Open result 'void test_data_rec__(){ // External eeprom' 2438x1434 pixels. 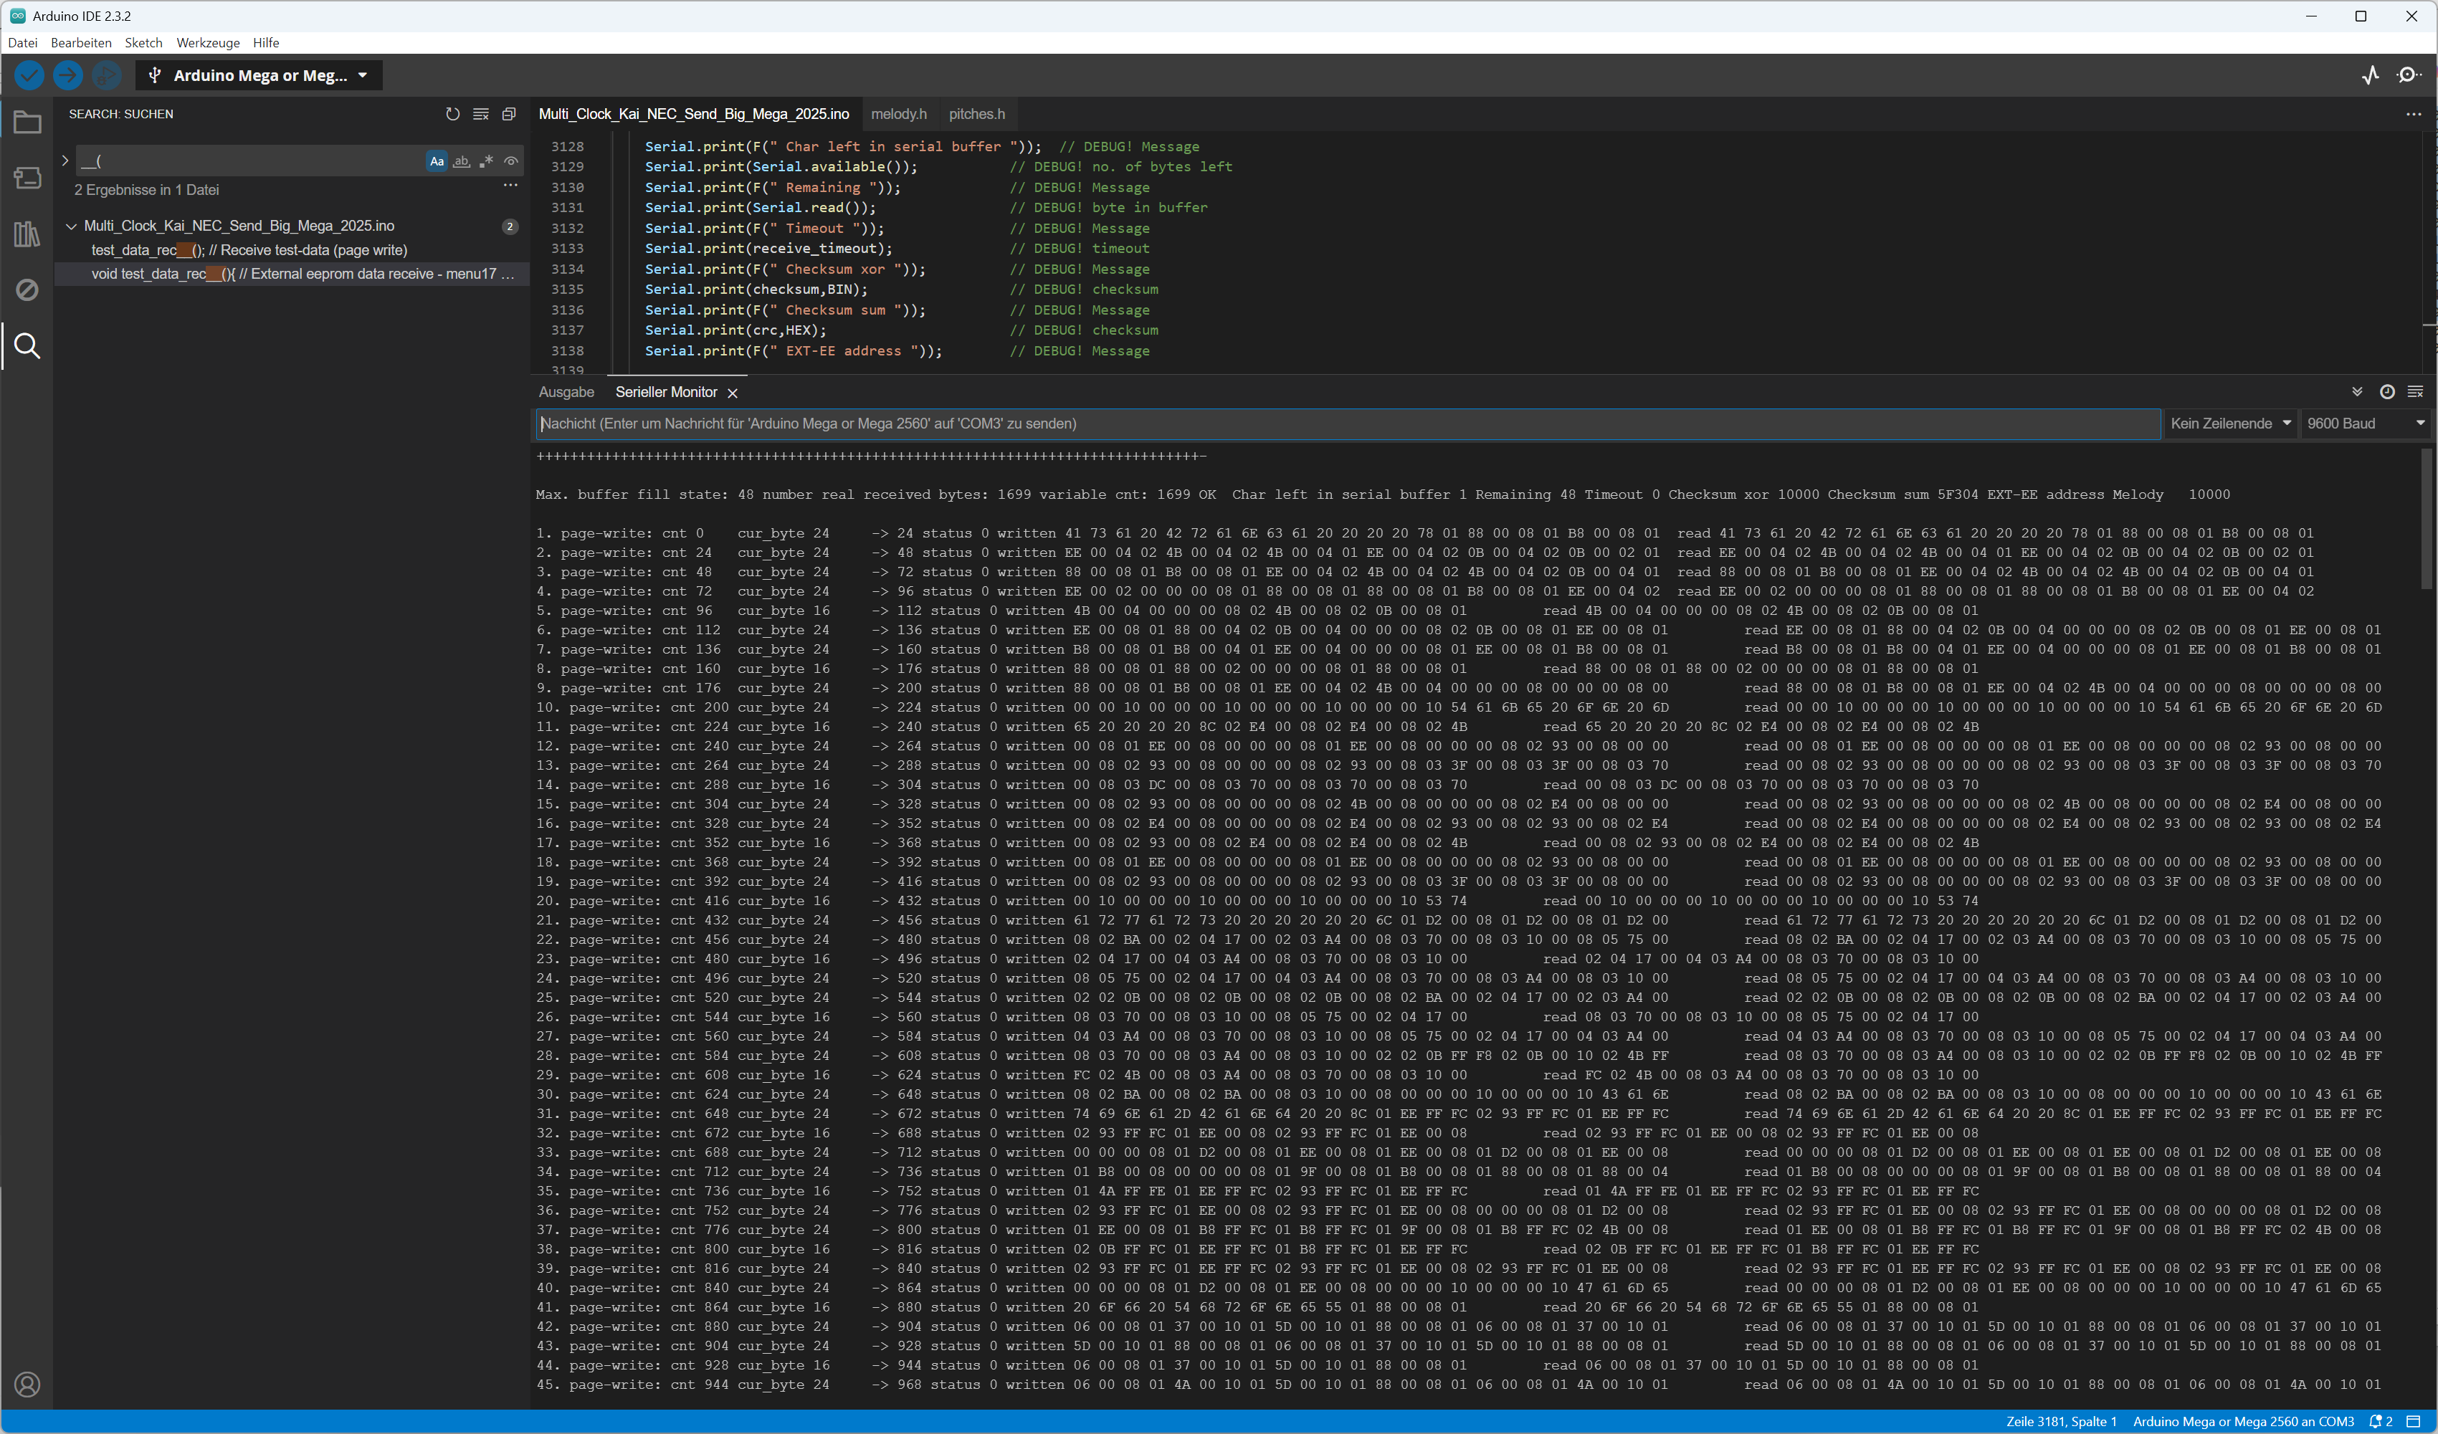click(290, 274)
